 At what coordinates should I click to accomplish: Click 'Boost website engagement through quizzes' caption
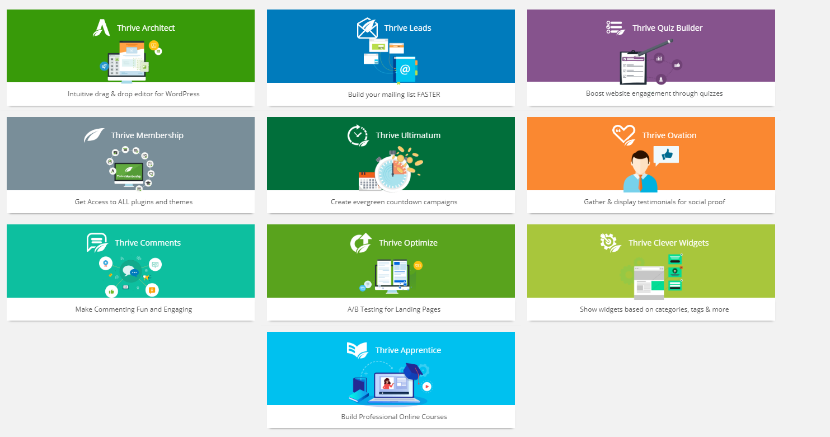pyautogui.click(x=654, y=93)
